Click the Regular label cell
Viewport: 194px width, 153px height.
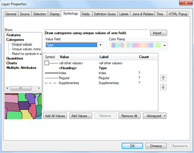[104, 78]
